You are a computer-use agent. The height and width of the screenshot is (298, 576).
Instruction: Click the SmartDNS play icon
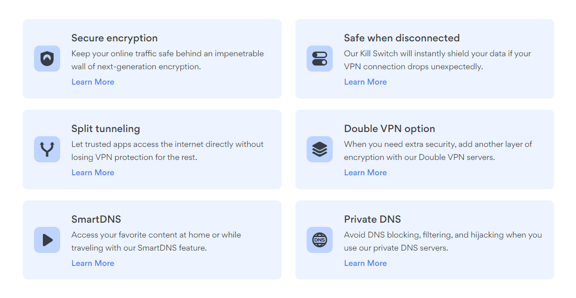point(47,240)
